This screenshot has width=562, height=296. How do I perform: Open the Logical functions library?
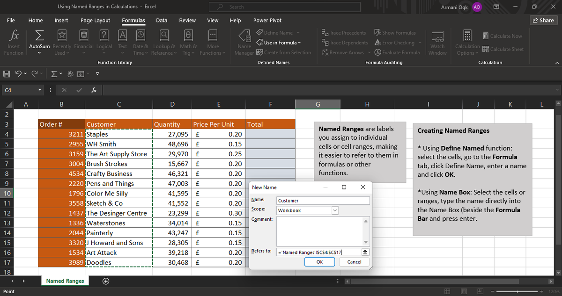tap(104, 43)
